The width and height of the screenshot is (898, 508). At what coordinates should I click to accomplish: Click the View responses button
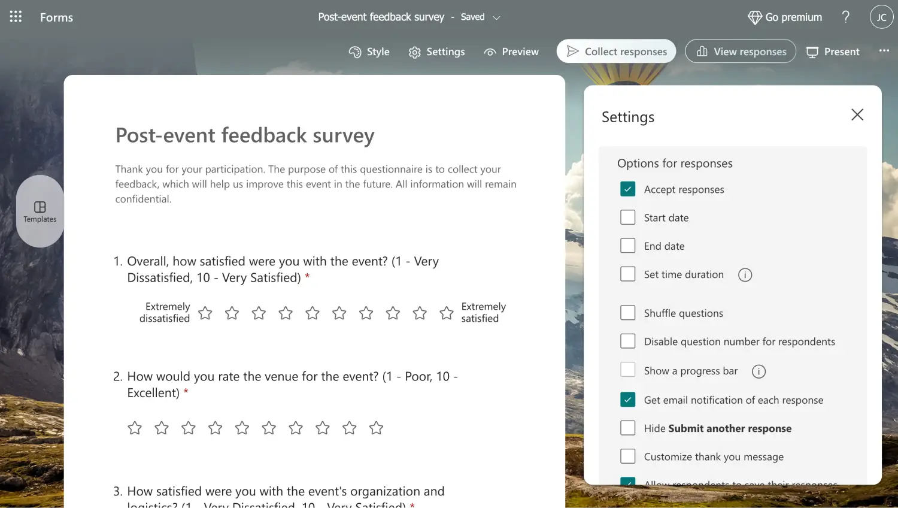pos(741,52)
